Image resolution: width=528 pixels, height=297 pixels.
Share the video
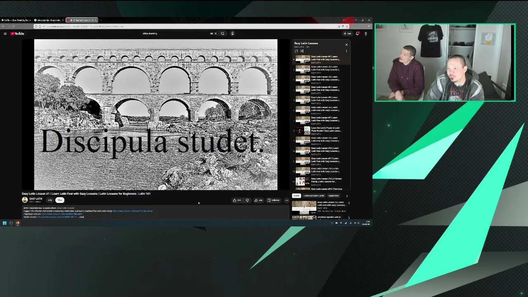coord(259,200)
